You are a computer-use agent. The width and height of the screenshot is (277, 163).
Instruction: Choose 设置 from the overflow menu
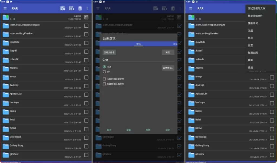250,45
